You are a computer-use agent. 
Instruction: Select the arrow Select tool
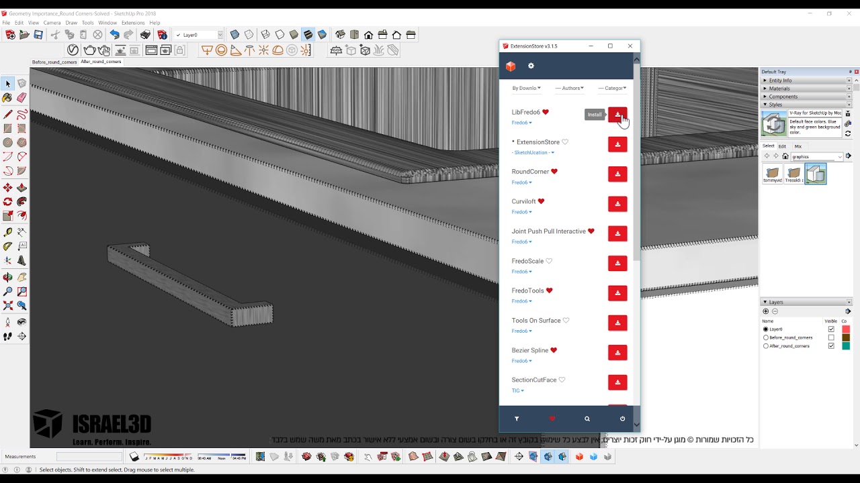8,84
